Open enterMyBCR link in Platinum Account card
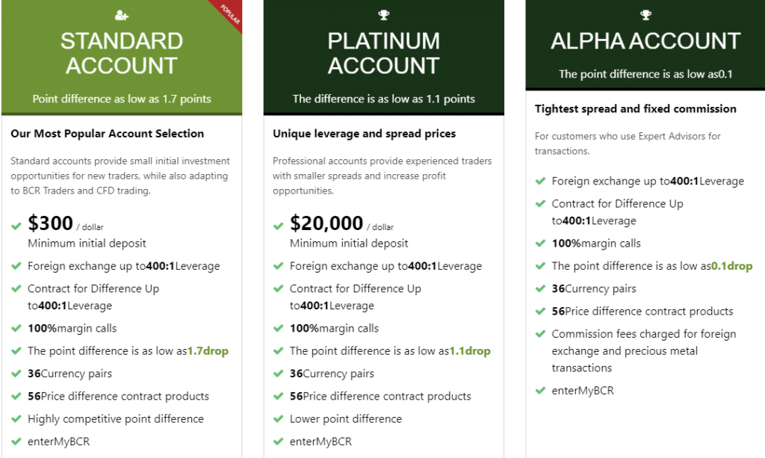The image size is (765, 458). click(320, 442)
